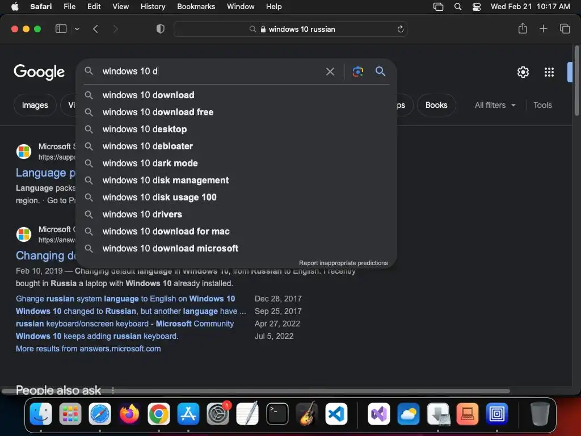Screen dimensions: 581x436
Task: Click the blue magnifier search button
Action: [x=380, y=71]
